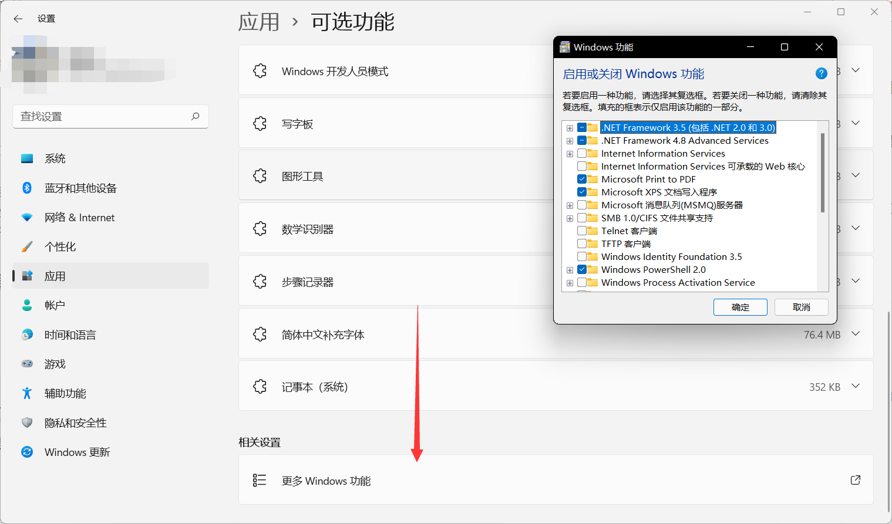Expand the 记事本 (系统) chevron
Image resolution: width=892 pixels, height=524 pixels.
pos(856,386)
